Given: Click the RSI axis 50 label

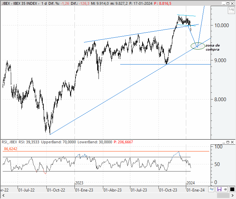Looking at the screenshot, I should tap(217, 164).
